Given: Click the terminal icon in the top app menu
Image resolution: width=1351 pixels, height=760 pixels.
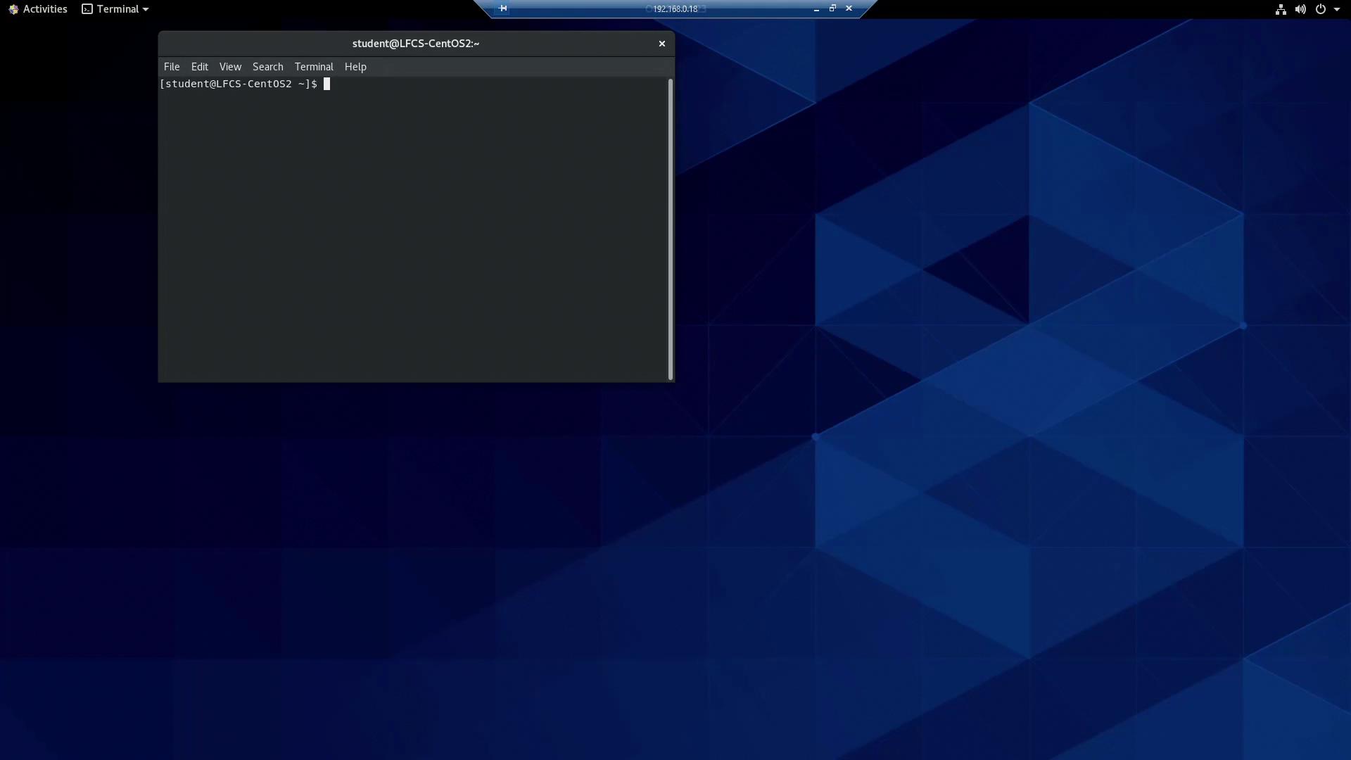Looking at the screenshot, I should pos(87,9).
